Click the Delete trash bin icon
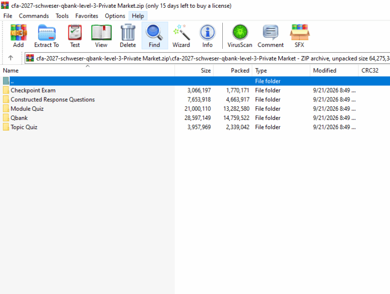Screen dimensions: 390x294 [128, 36]
